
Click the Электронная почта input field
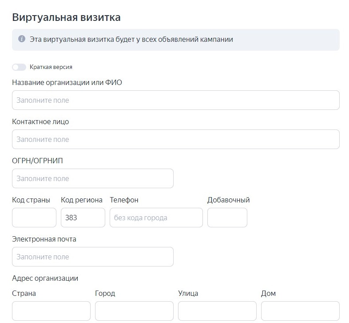click(93, 257)
